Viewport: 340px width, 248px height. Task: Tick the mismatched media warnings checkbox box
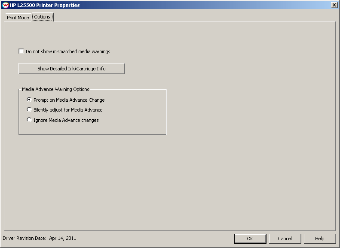21,51
